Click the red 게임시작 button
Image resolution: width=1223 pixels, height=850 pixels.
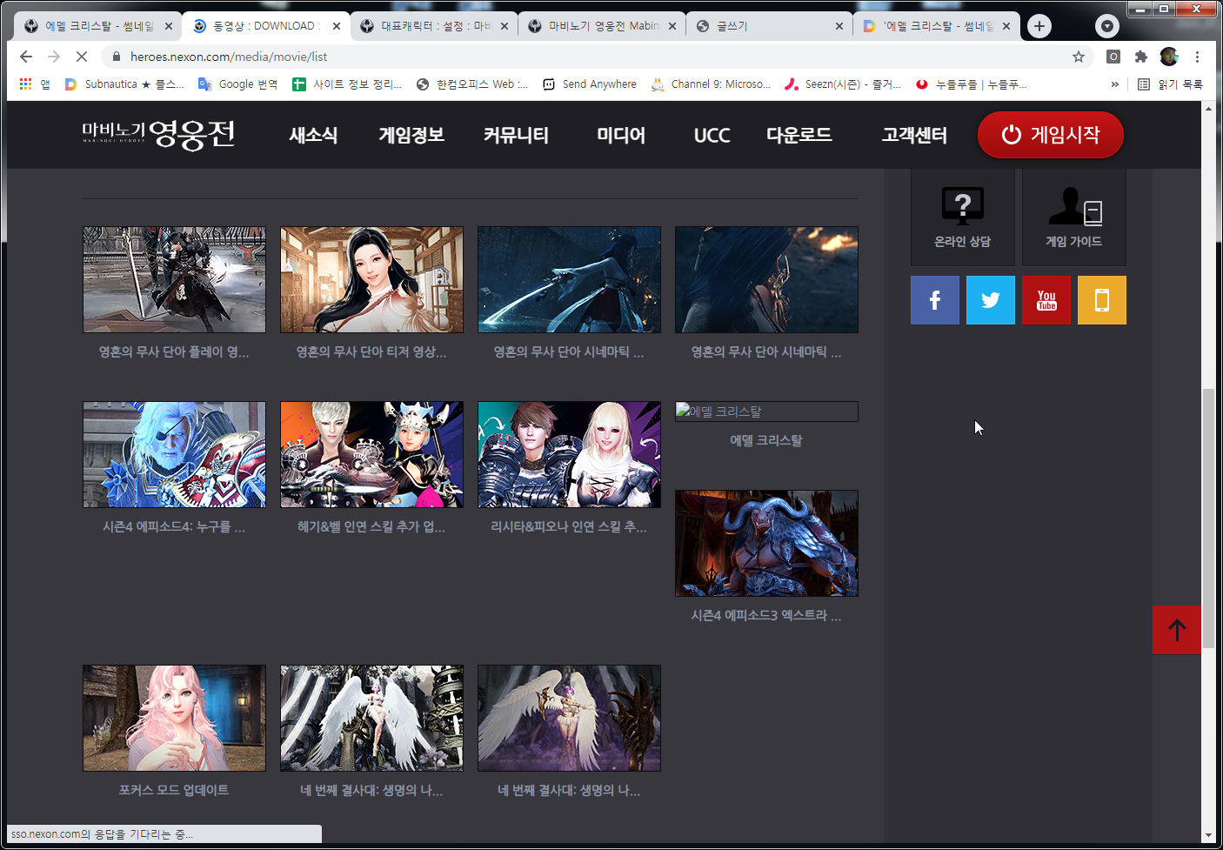pyautogui.click(x=1051, y=135)
